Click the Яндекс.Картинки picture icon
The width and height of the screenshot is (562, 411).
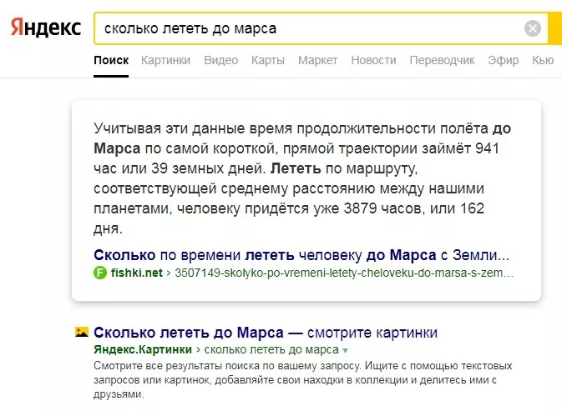point(82,332)
